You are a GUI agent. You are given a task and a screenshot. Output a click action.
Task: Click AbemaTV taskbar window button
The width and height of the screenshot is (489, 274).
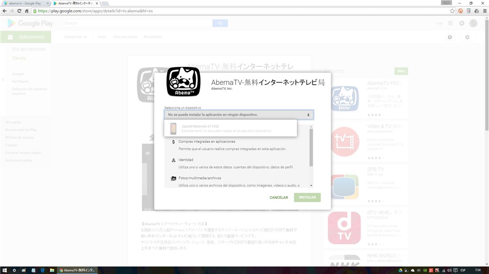77,270
